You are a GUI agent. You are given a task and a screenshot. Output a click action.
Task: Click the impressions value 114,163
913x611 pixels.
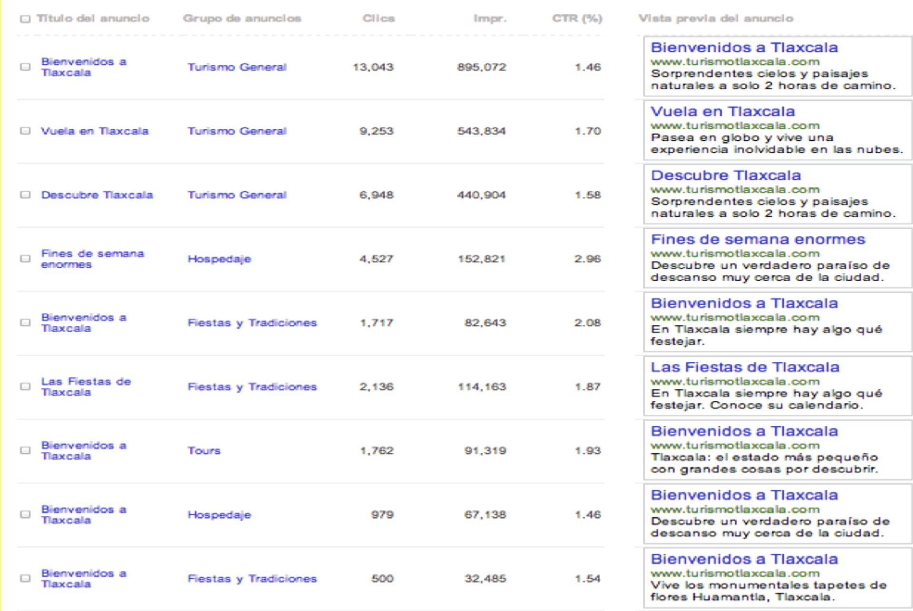pos(482,387)
